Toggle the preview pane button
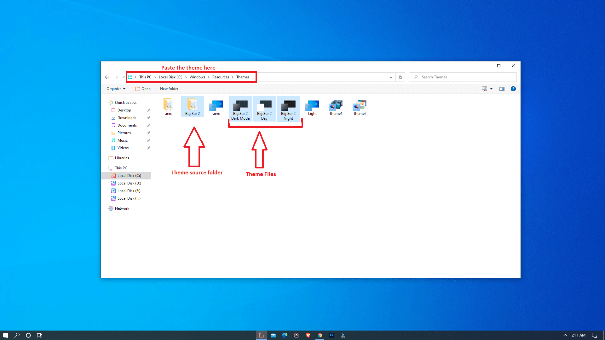Screen dimensions: 605x340 [x=502, y=89]
